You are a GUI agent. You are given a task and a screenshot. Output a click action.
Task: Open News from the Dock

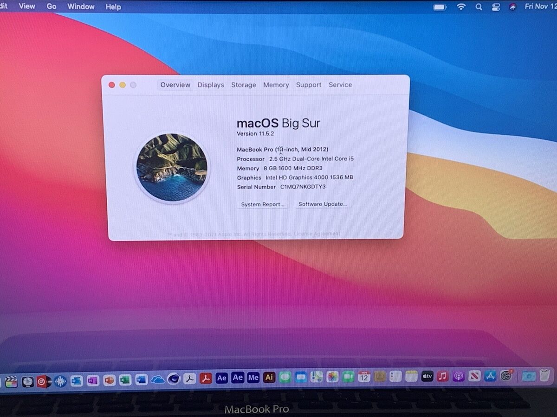474,376
